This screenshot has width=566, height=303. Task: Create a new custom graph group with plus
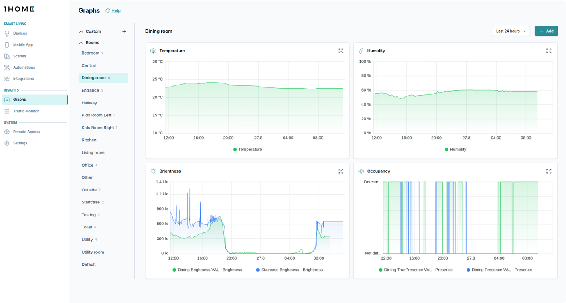(124, 31)
